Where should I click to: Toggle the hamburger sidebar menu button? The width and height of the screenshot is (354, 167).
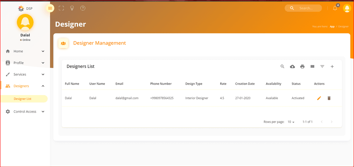click(x=50, y=8)
